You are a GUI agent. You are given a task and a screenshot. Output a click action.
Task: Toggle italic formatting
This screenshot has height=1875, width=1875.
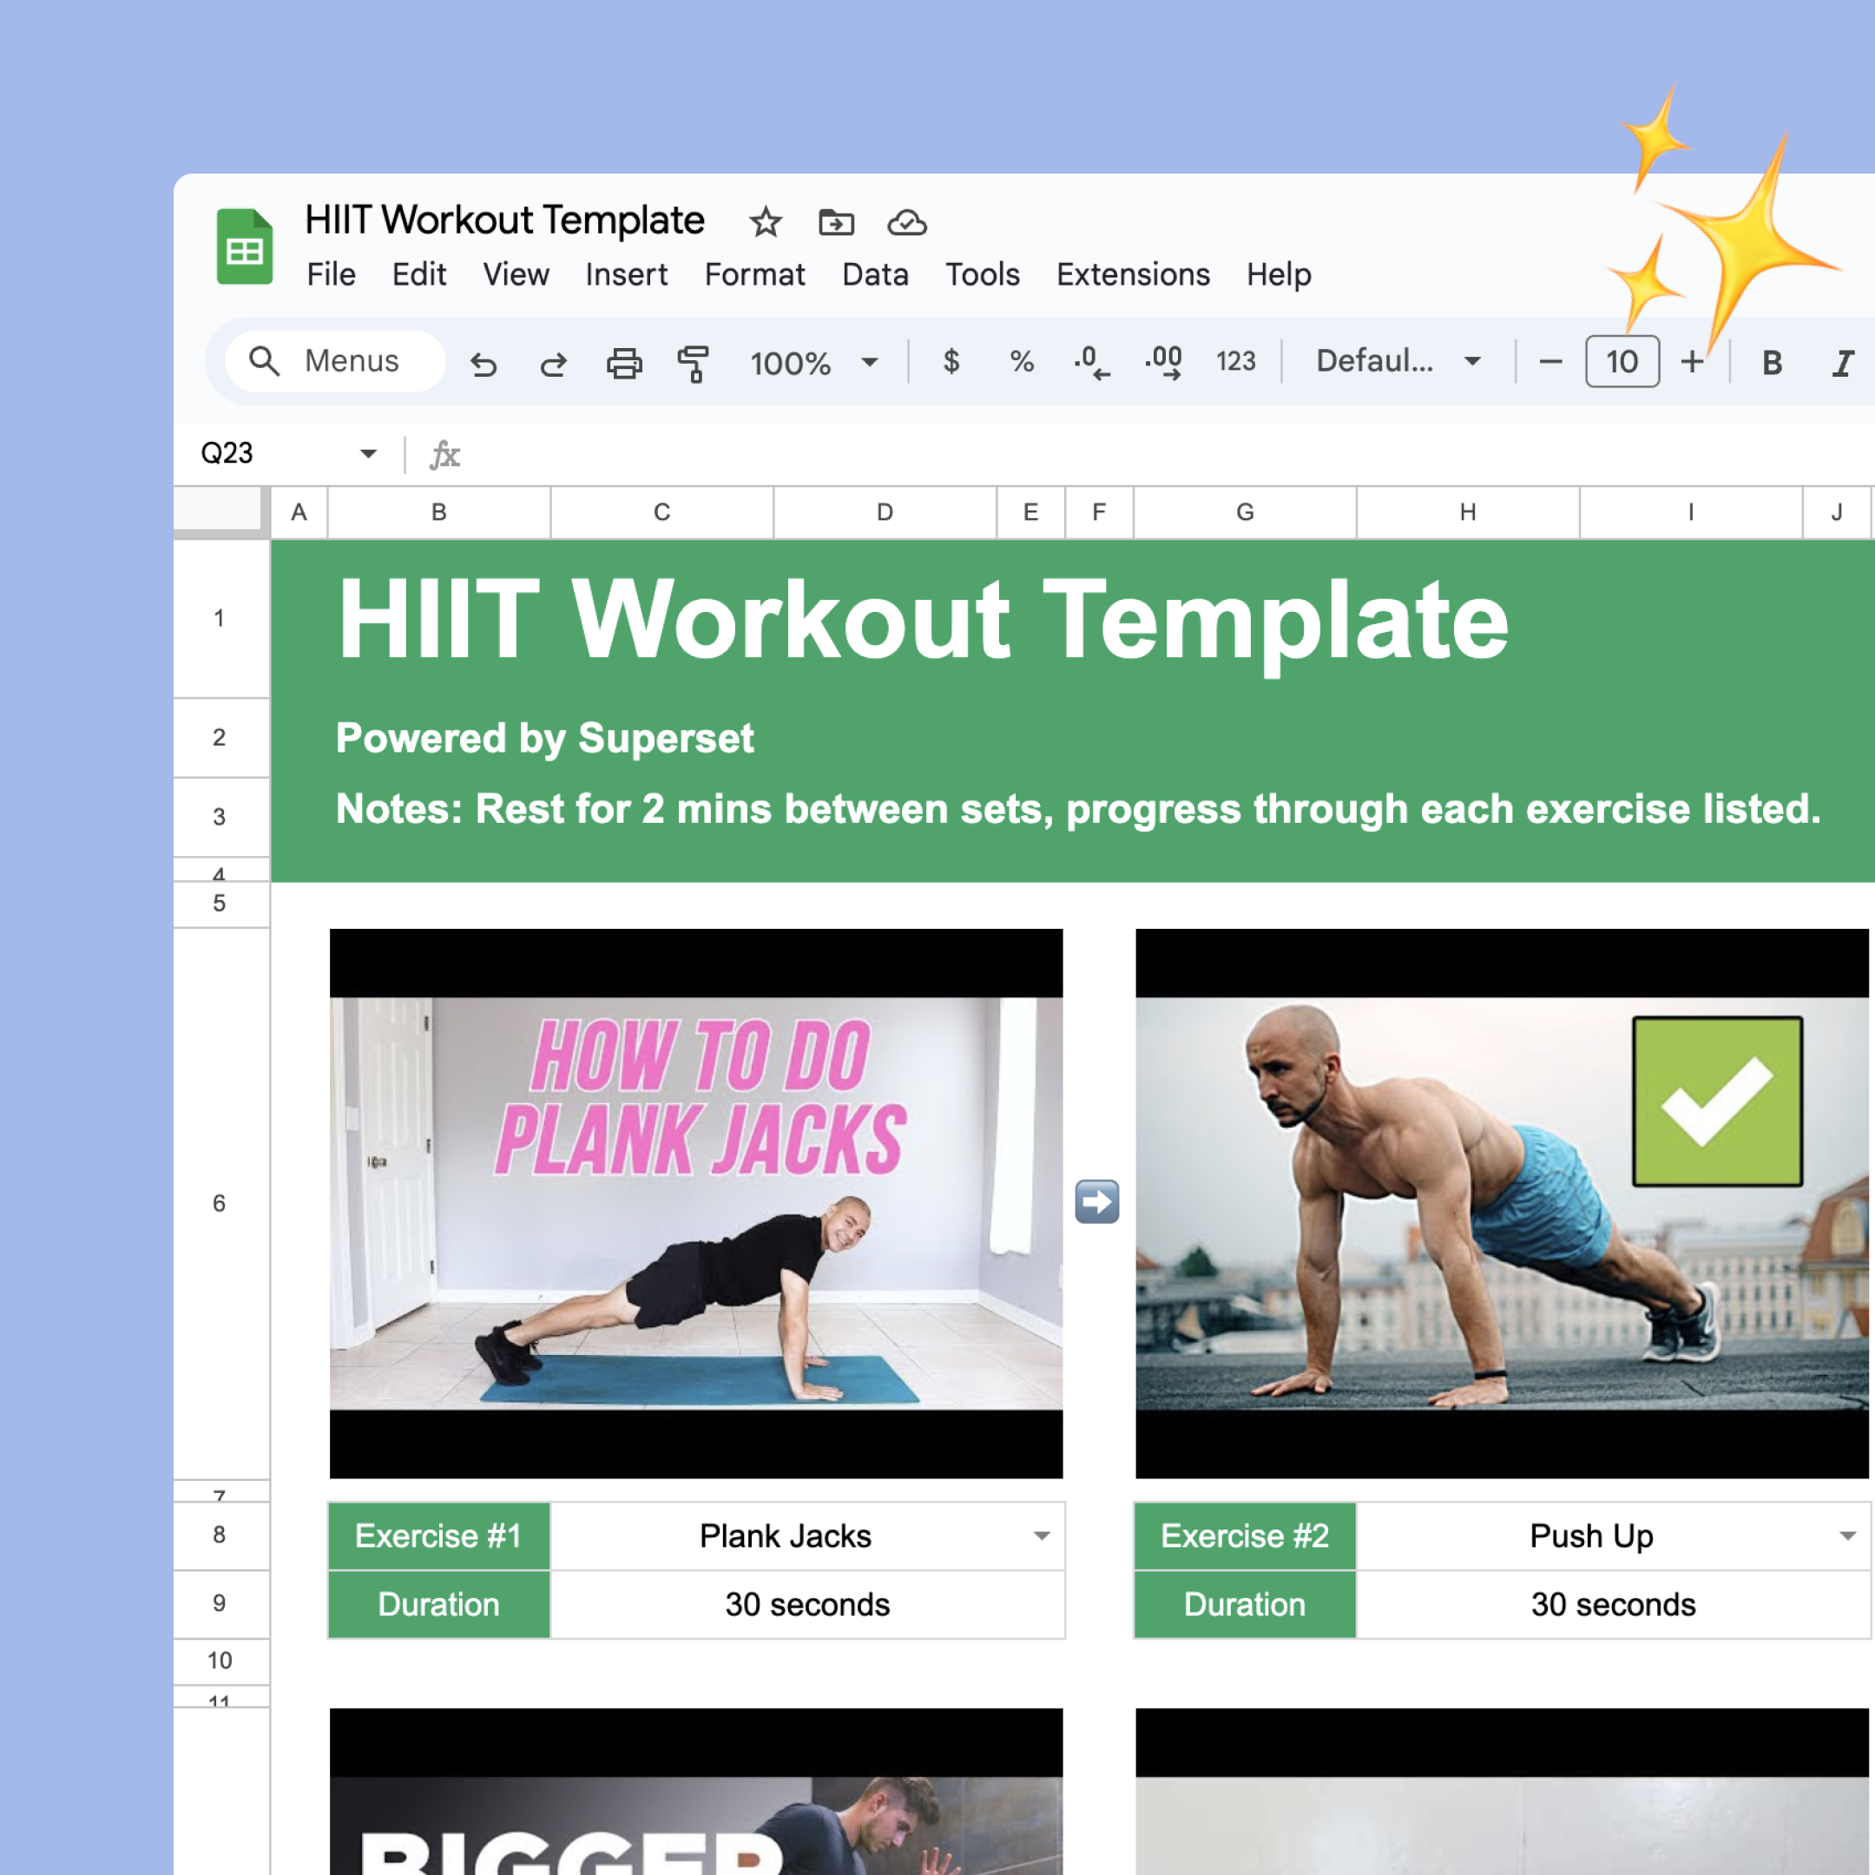coord(1841,363)
